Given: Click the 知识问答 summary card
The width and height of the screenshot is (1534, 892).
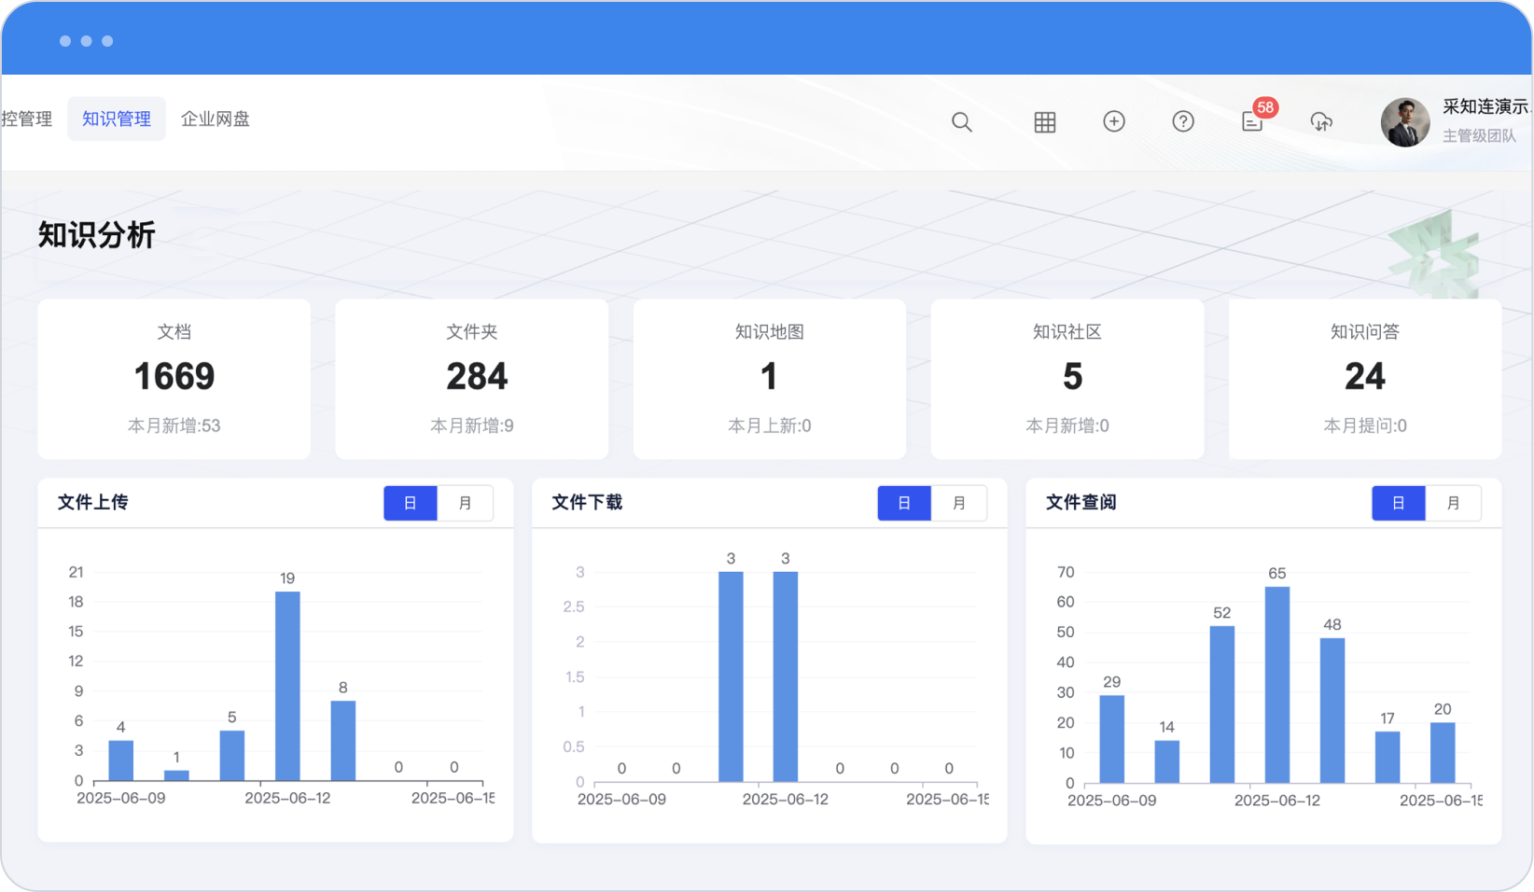Looking at the screenshot, I should coord(1364,379).
